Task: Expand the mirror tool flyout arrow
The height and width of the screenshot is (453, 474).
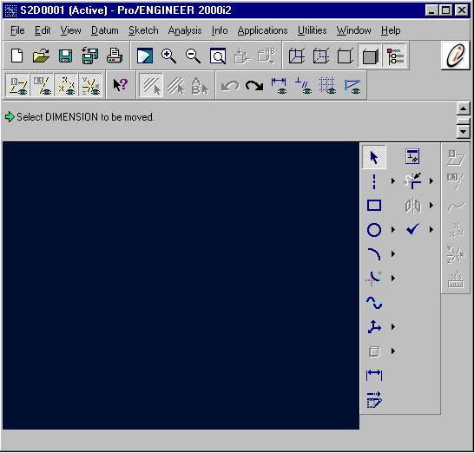Action: point(431,206)
